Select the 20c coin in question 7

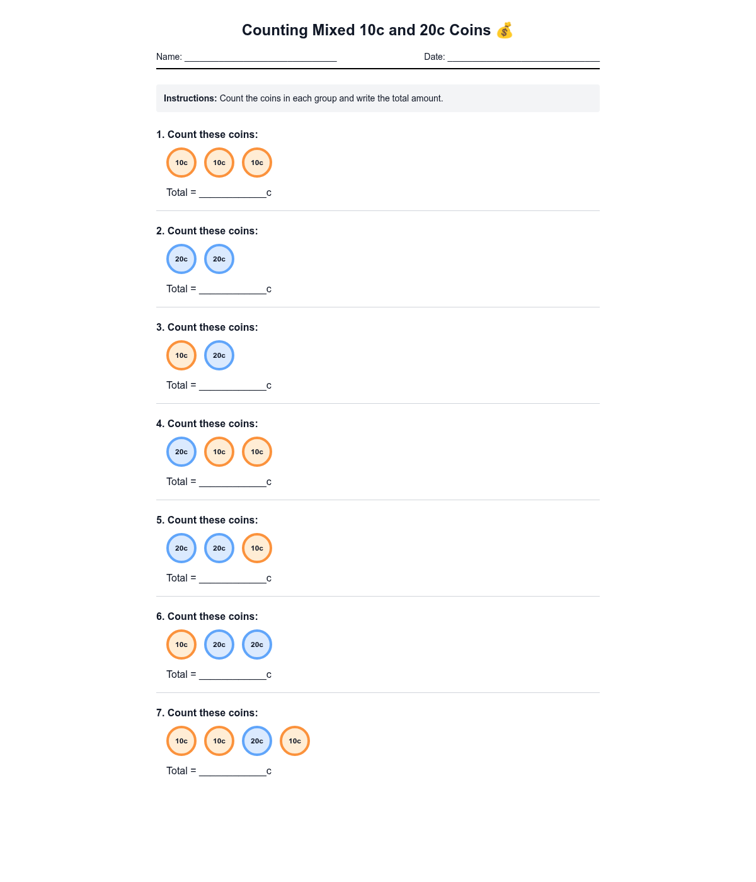[257, 741]
